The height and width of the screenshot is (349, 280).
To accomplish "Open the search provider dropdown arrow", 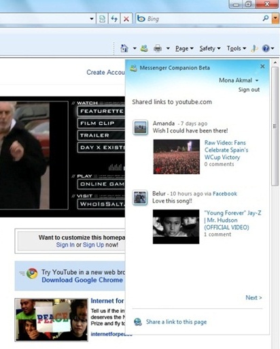I will [275, 18].
